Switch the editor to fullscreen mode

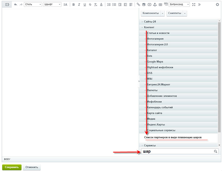[x=194, y=5]
